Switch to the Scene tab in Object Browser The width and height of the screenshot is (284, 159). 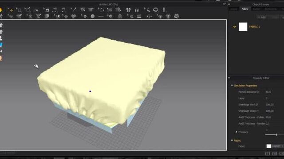coord(234,9)
